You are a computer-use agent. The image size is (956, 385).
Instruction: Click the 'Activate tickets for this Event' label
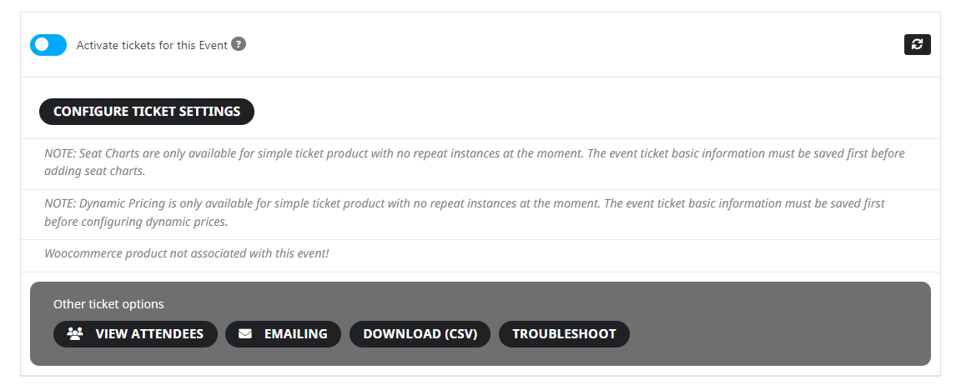(152, 45)
